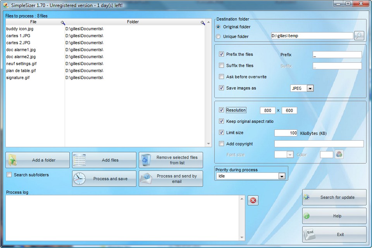Click file list scrollbar up arrow
The width and height of the screenshot is (372, 248).
208,22
